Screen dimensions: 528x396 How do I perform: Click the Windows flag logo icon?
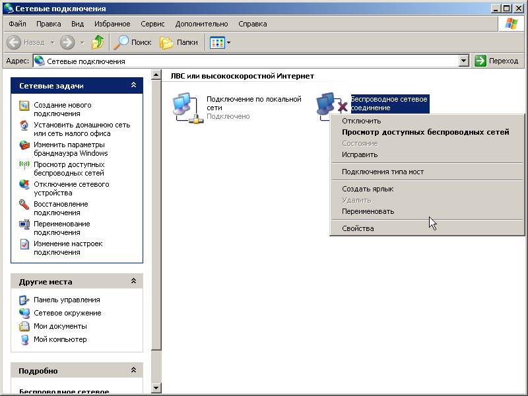pyautogui.click(x=511, y=24)
